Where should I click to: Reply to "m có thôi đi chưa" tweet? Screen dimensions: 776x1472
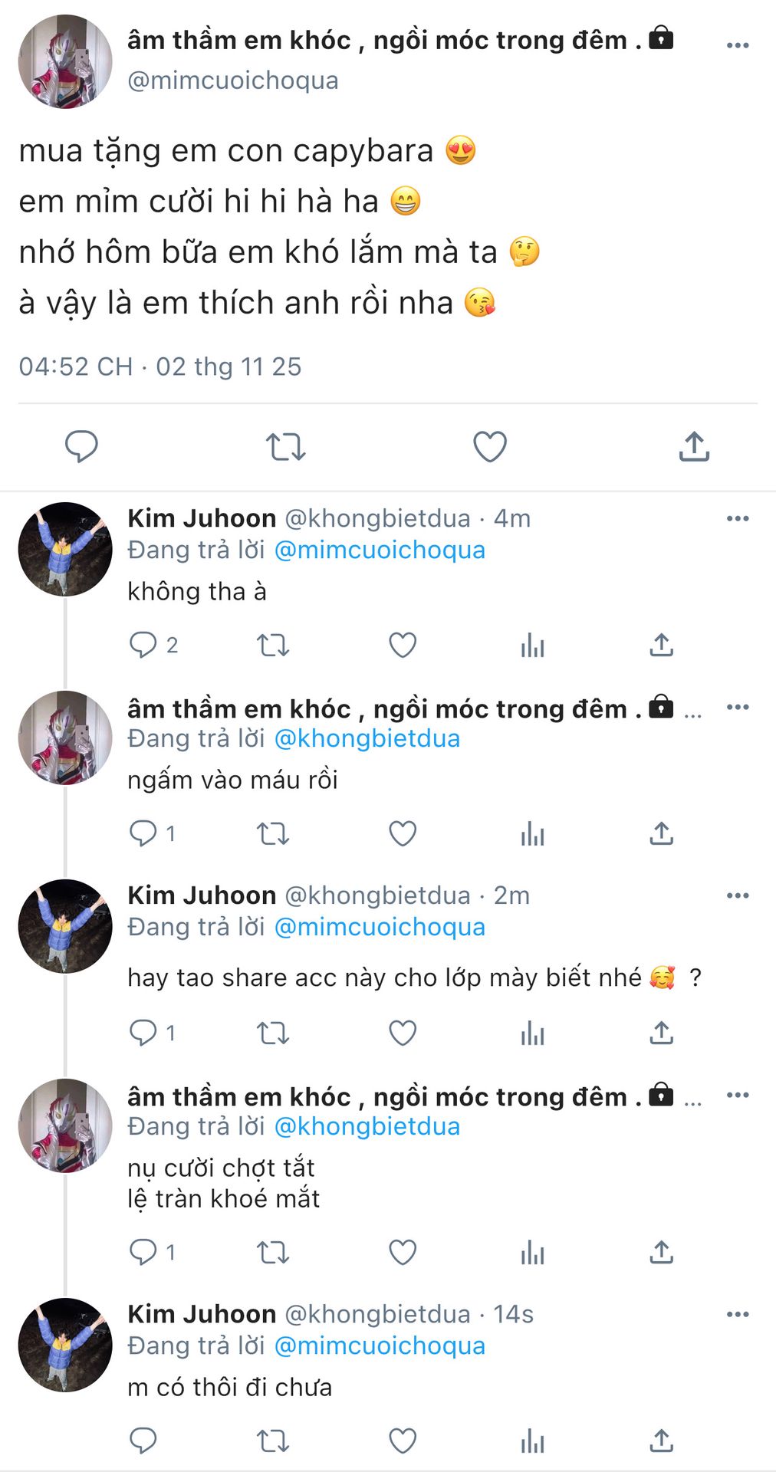pyautogui.click(x=143, y=1441)
